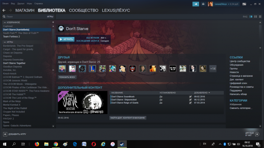
Task: Open the Справка menu
Action: point(38,3)
